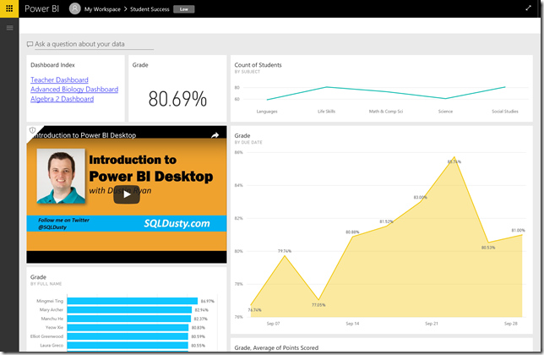Enter full screen mode via expand icon

pos(529,8)
